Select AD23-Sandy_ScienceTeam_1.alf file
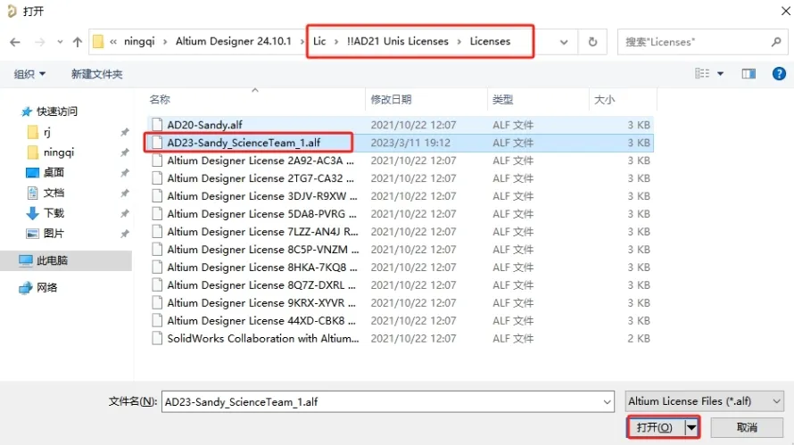Screen dimensions: 794x445 (244, 143)
